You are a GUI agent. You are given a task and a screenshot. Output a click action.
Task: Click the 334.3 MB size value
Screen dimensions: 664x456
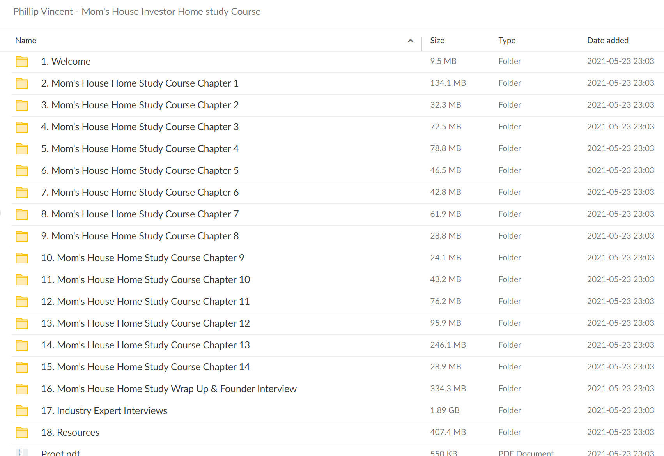[448, 389]
